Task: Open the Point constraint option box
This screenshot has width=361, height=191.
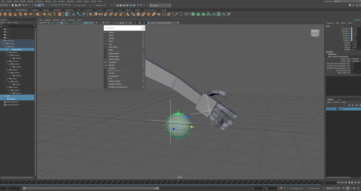Action: point(143,35)
